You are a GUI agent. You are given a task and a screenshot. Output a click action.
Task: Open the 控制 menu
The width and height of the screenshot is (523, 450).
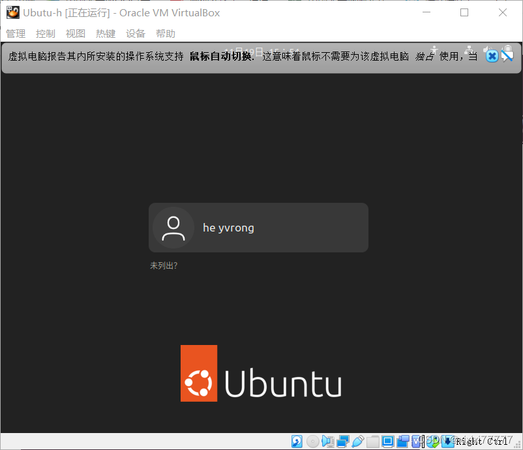46,34
